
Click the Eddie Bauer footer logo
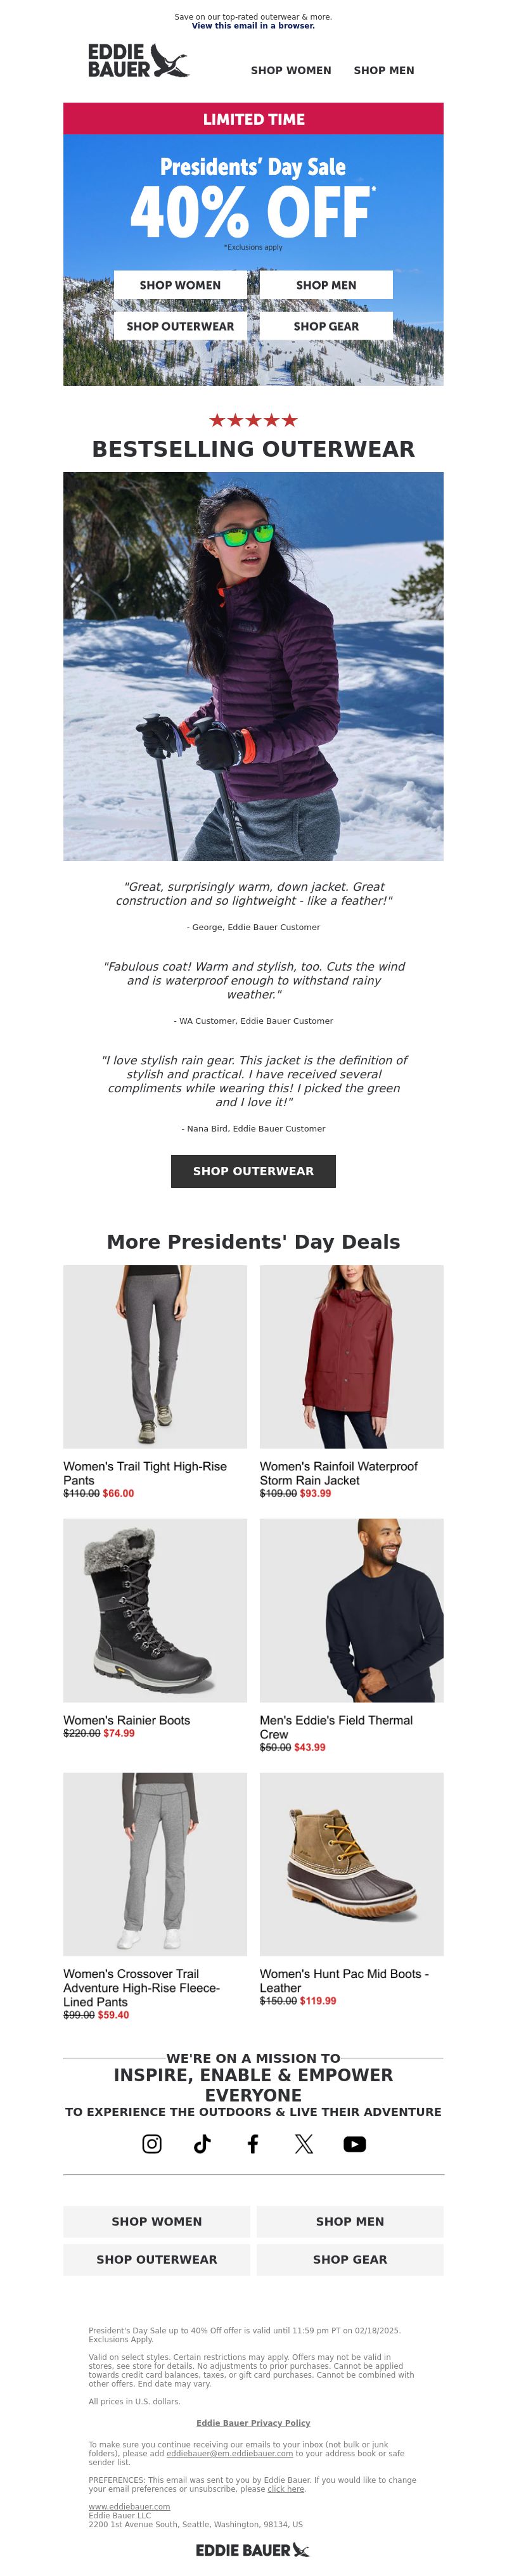pos(253,2550)
